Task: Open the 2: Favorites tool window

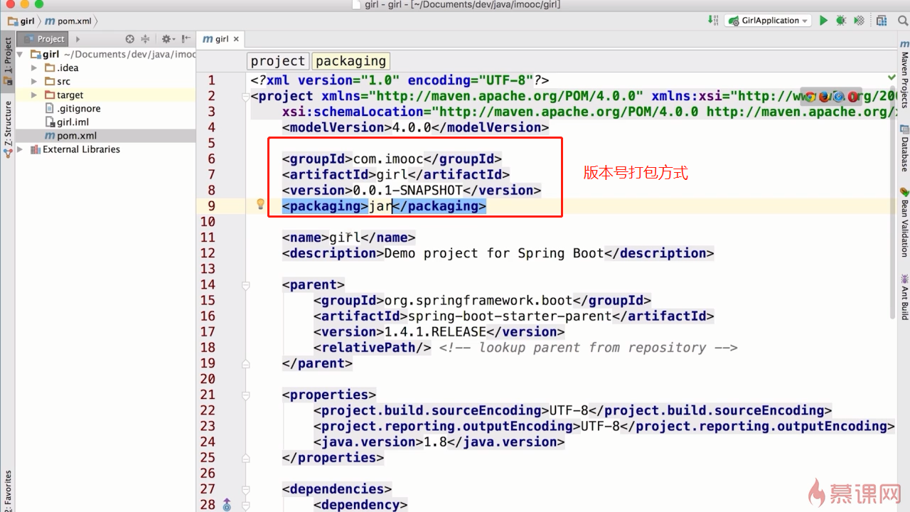Action: [x=8, y=491]
